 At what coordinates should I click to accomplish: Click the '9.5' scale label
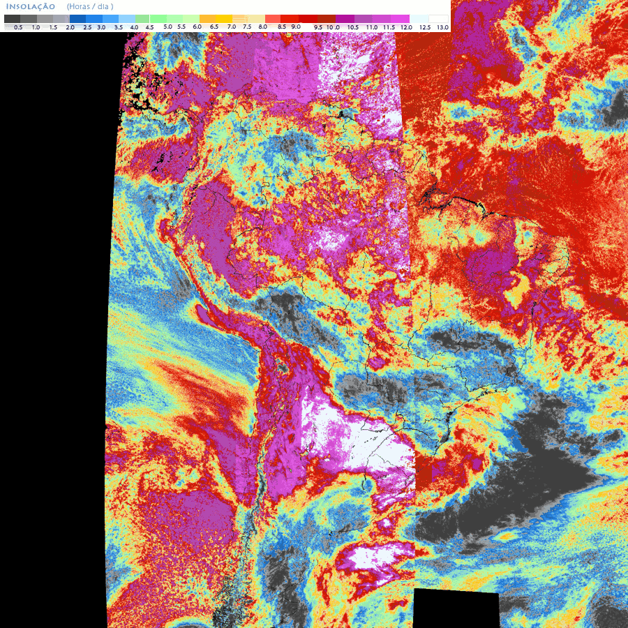[x=318, y=27]
